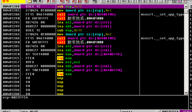The width and height of the screenshot is (192, 112).
Task: Click the Step over icon
Action: pyautogui.click(x=67, y=2)
